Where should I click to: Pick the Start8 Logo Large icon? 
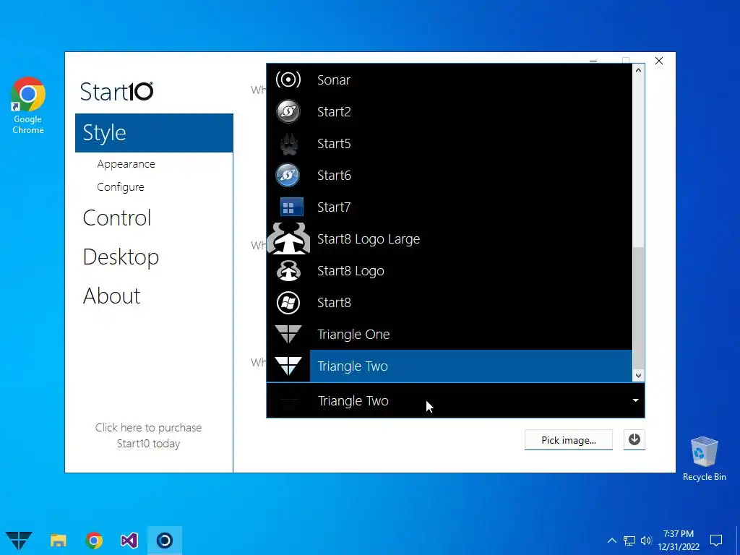[x=288, y=238]
